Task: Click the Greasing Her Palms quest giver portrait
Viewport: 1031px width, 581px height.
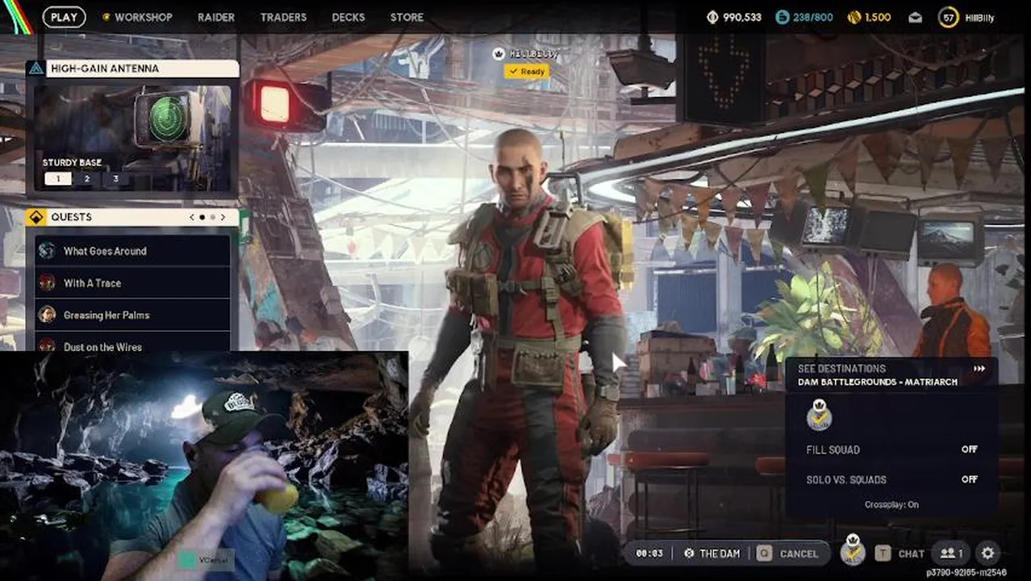Action: click(x=48, y=315)
